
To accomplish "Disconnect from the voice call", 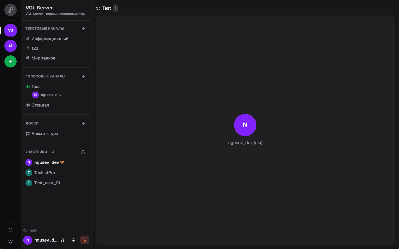I will click(85, 240).
